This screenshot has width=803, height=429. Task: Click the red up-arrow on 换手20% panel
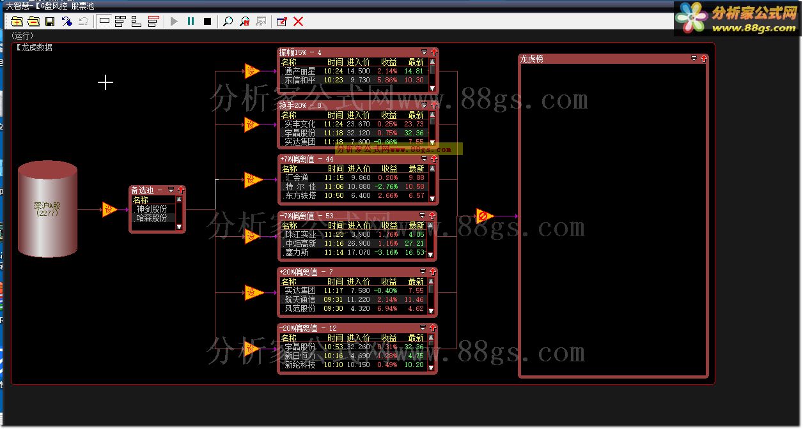(433, 105)
